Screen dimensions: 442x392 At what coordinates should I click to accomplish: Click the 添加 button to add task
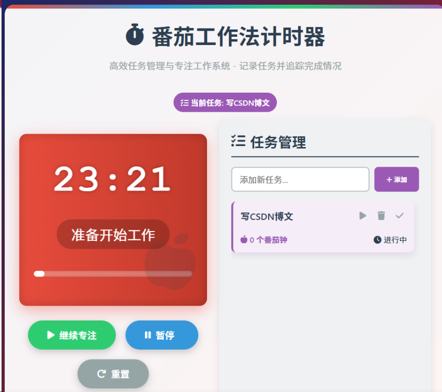[x=396, y=179]
